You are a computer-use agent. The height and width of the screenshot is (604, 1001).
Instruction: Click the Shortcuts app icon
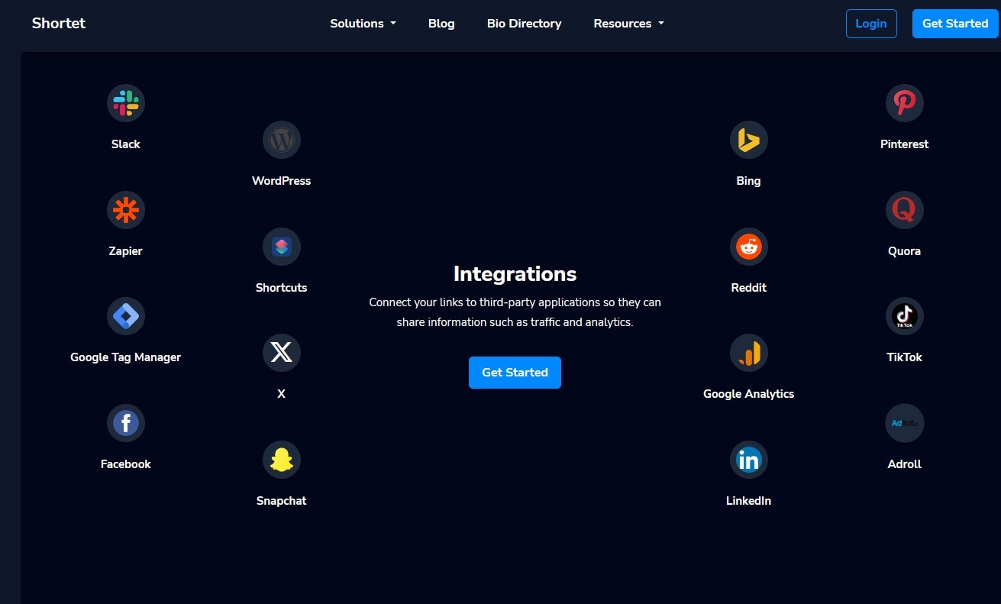(x=282, y=247)
